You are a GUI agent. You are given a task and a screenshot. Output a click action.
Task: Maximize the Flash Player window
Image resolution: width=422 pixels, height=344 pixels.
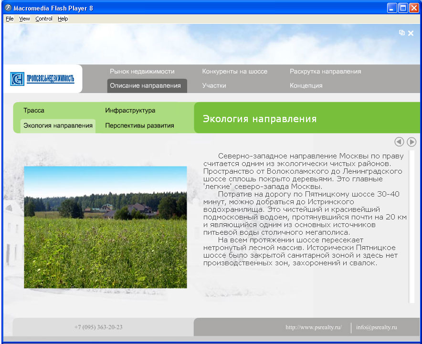tap(403, 8)
